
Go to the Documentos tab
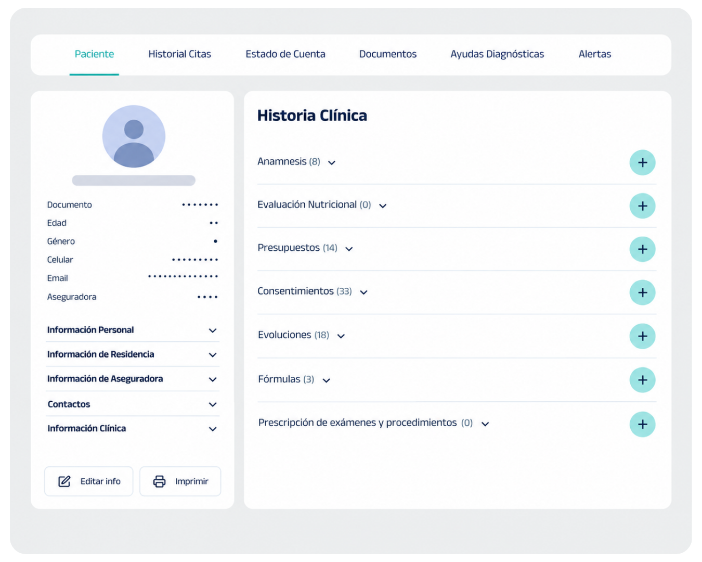(x=388, y=54)
